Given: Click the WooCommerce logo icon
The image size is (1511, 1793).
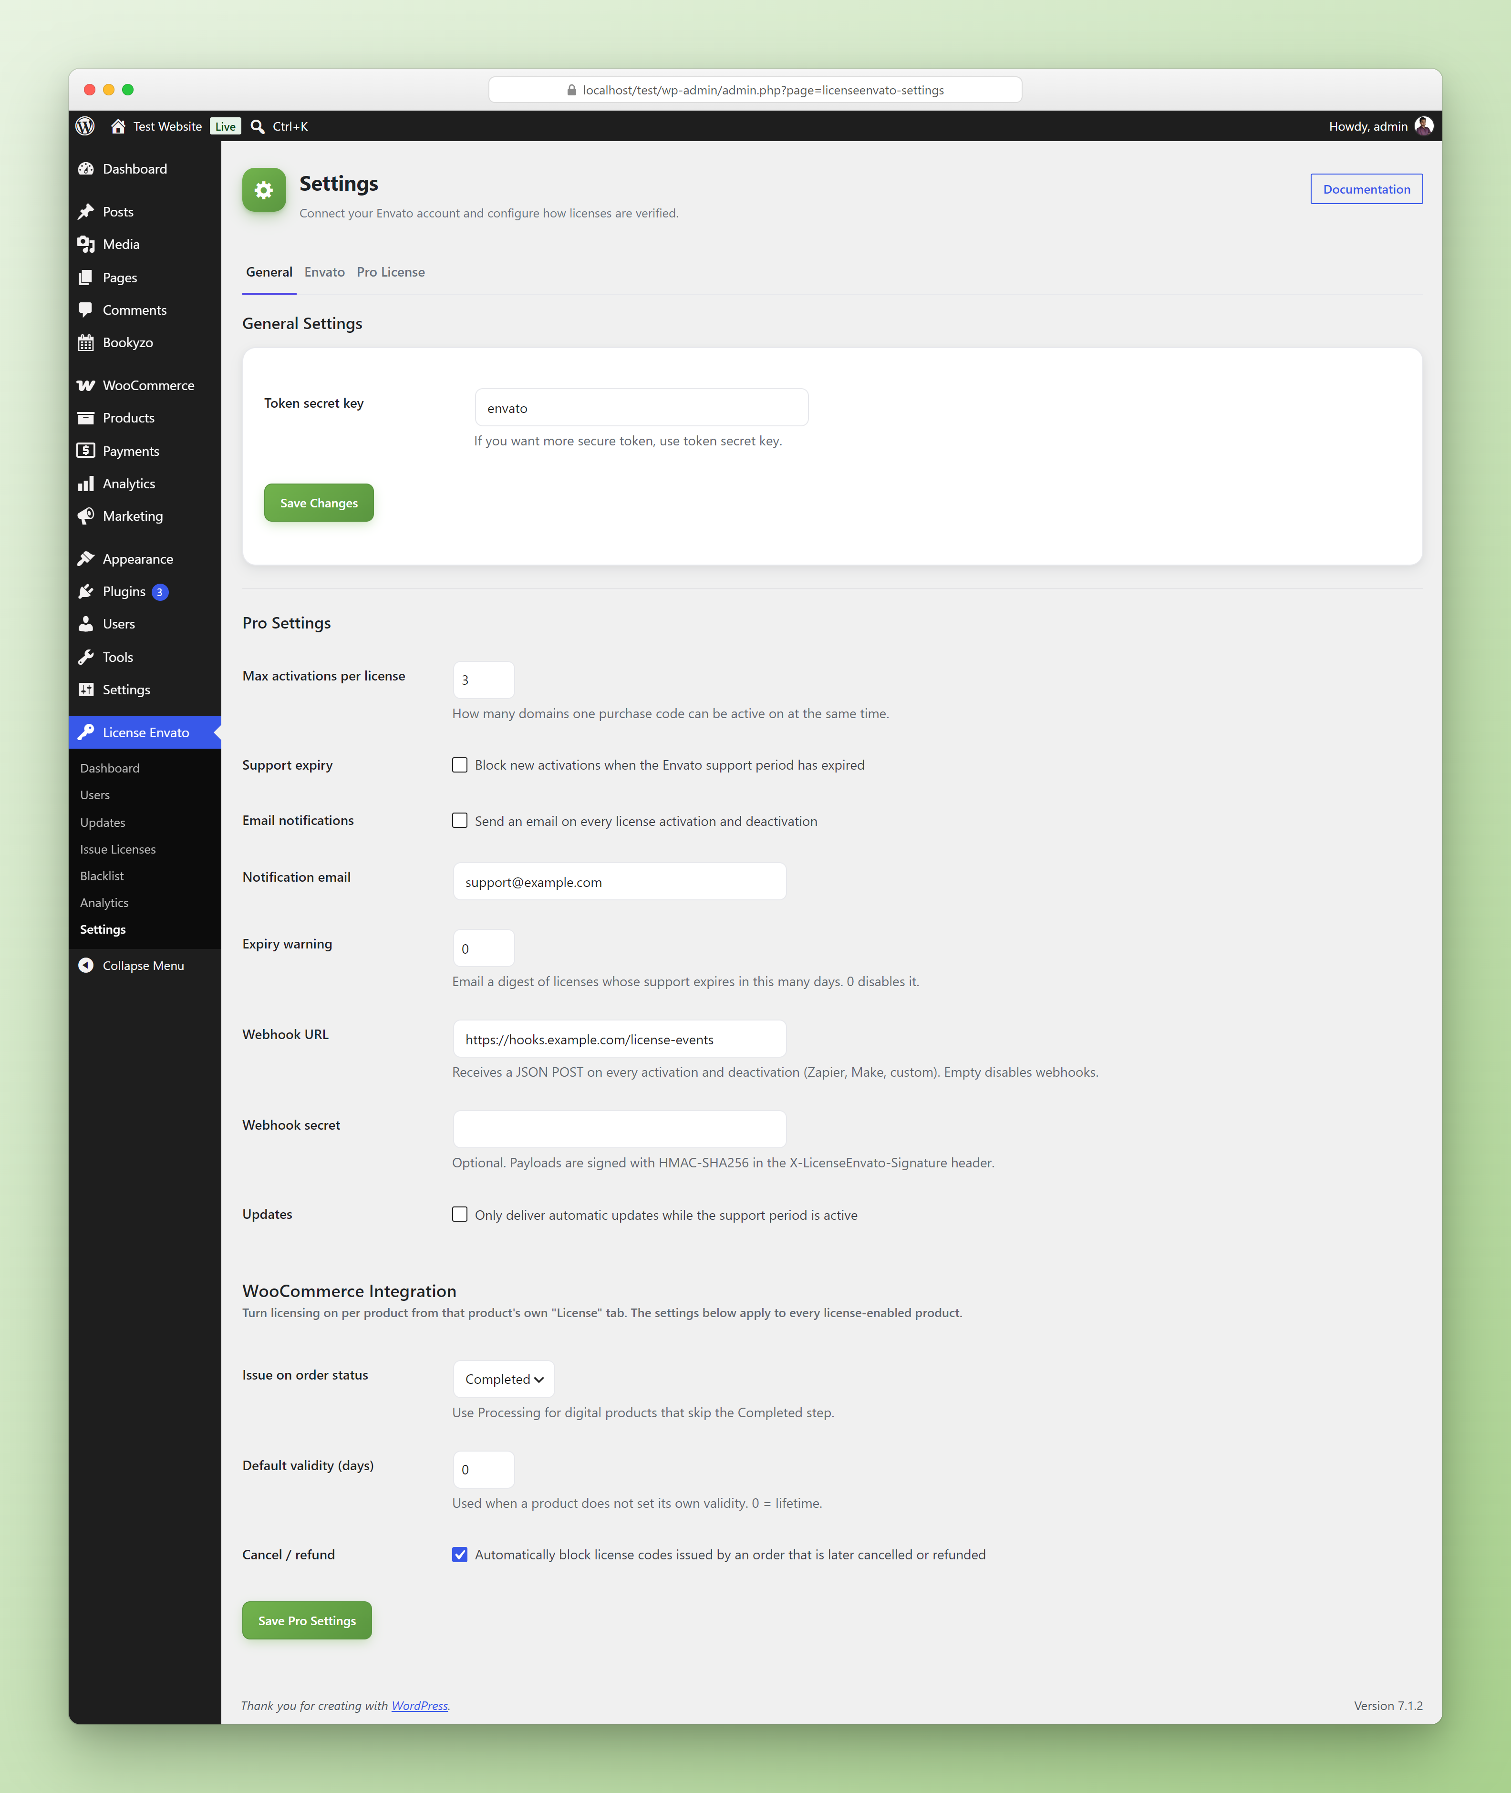Looking at the screenshot, I should (86, 385).
